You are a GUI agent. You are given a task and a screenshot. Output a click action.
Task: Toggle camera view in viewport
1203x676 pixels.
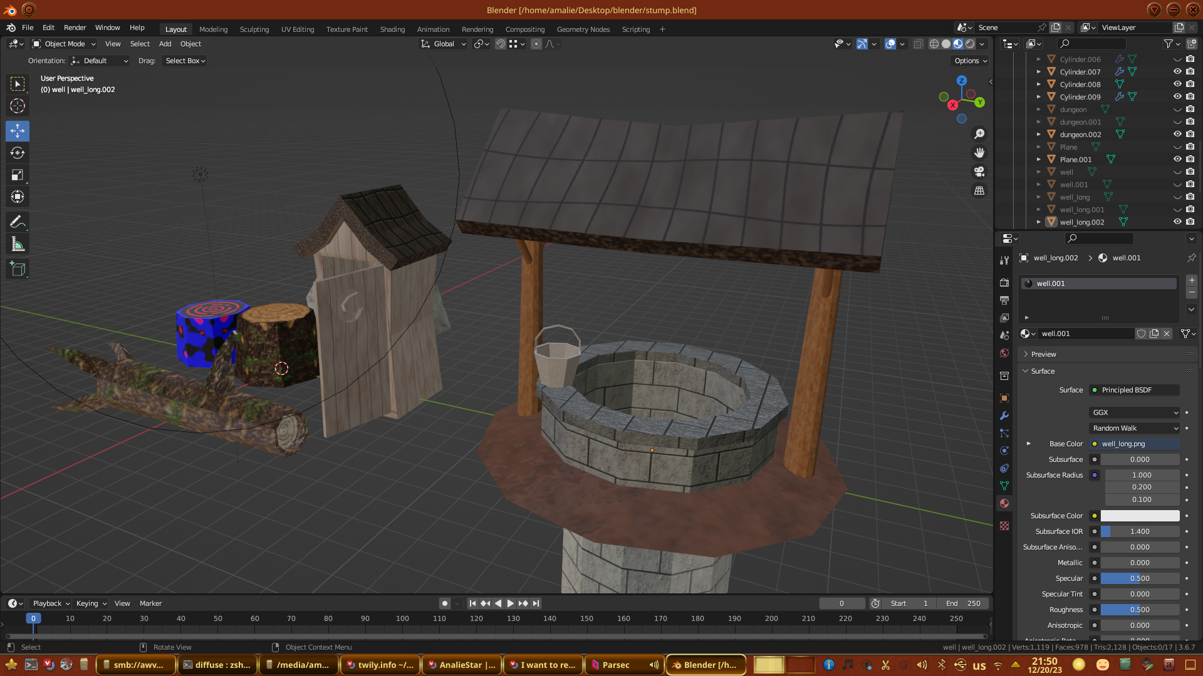(979, 172)
